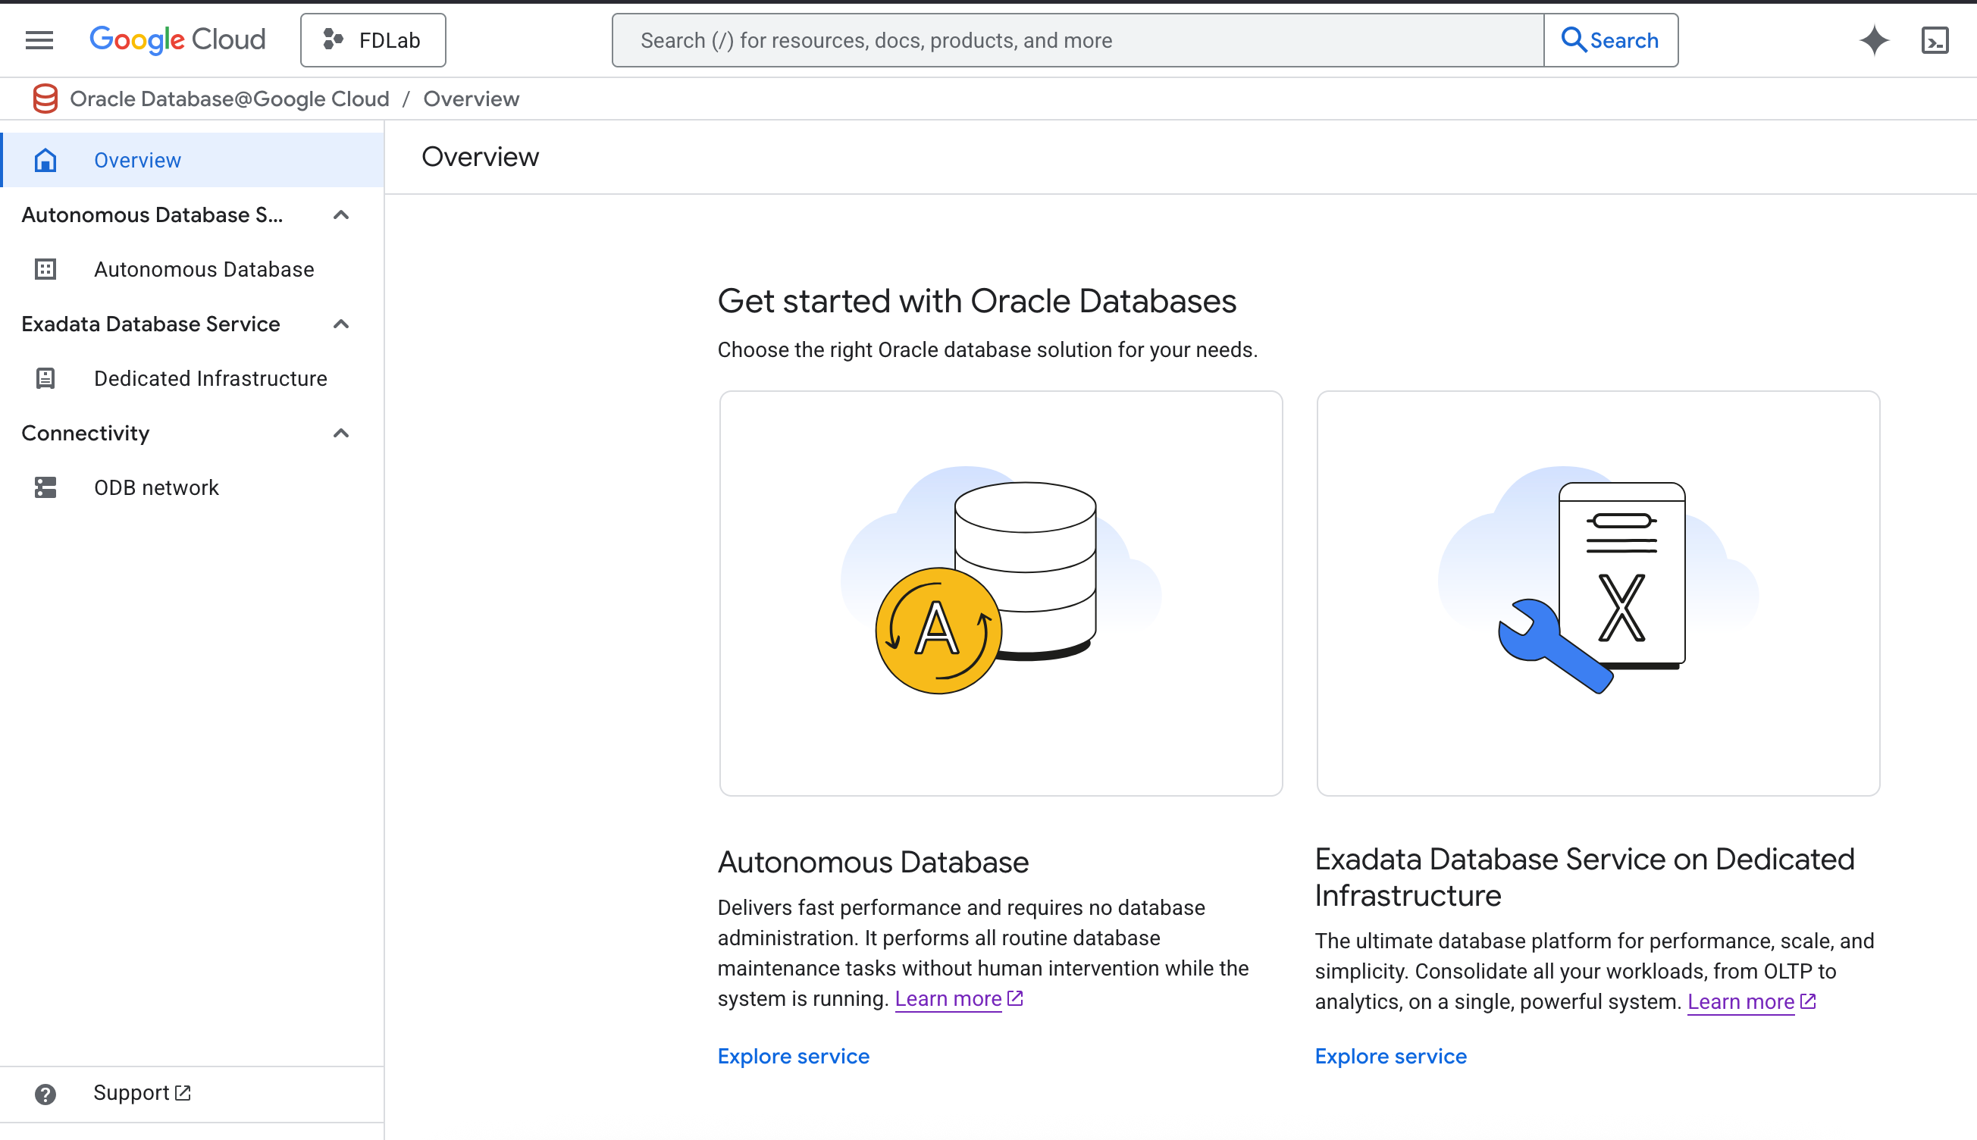Explore service for Autonomous Database
The image size is (1977, 1140).
tap(794, 1056)
